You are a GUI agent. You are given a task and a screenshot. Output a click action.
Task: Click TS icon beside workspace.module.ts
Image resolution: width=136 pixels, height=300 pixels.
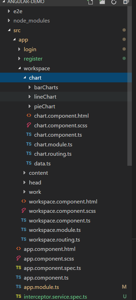24,229
